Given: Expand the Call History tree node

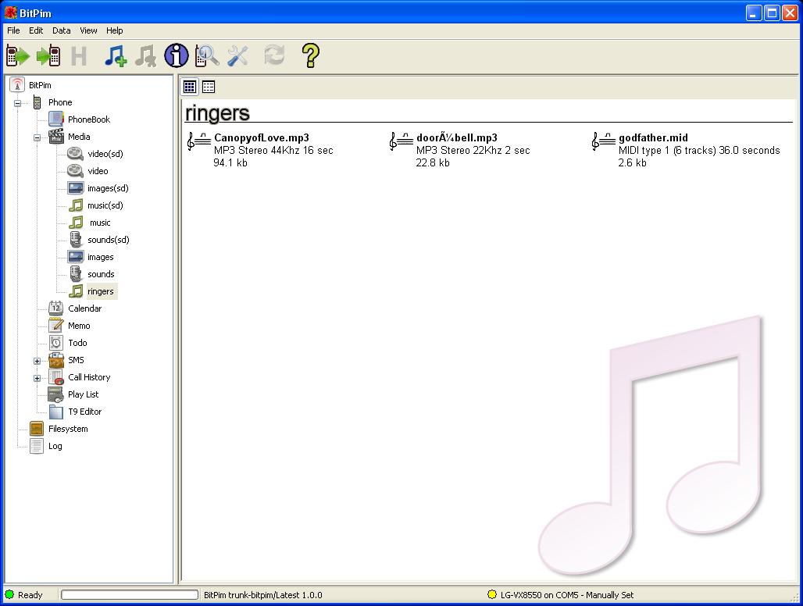Looking at the screenshot, I should tap(37, 378).
